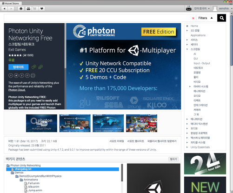Open the games collage screenshot thumbnail
The width and height of the screenshot is (233, 193).
(141, 123)
